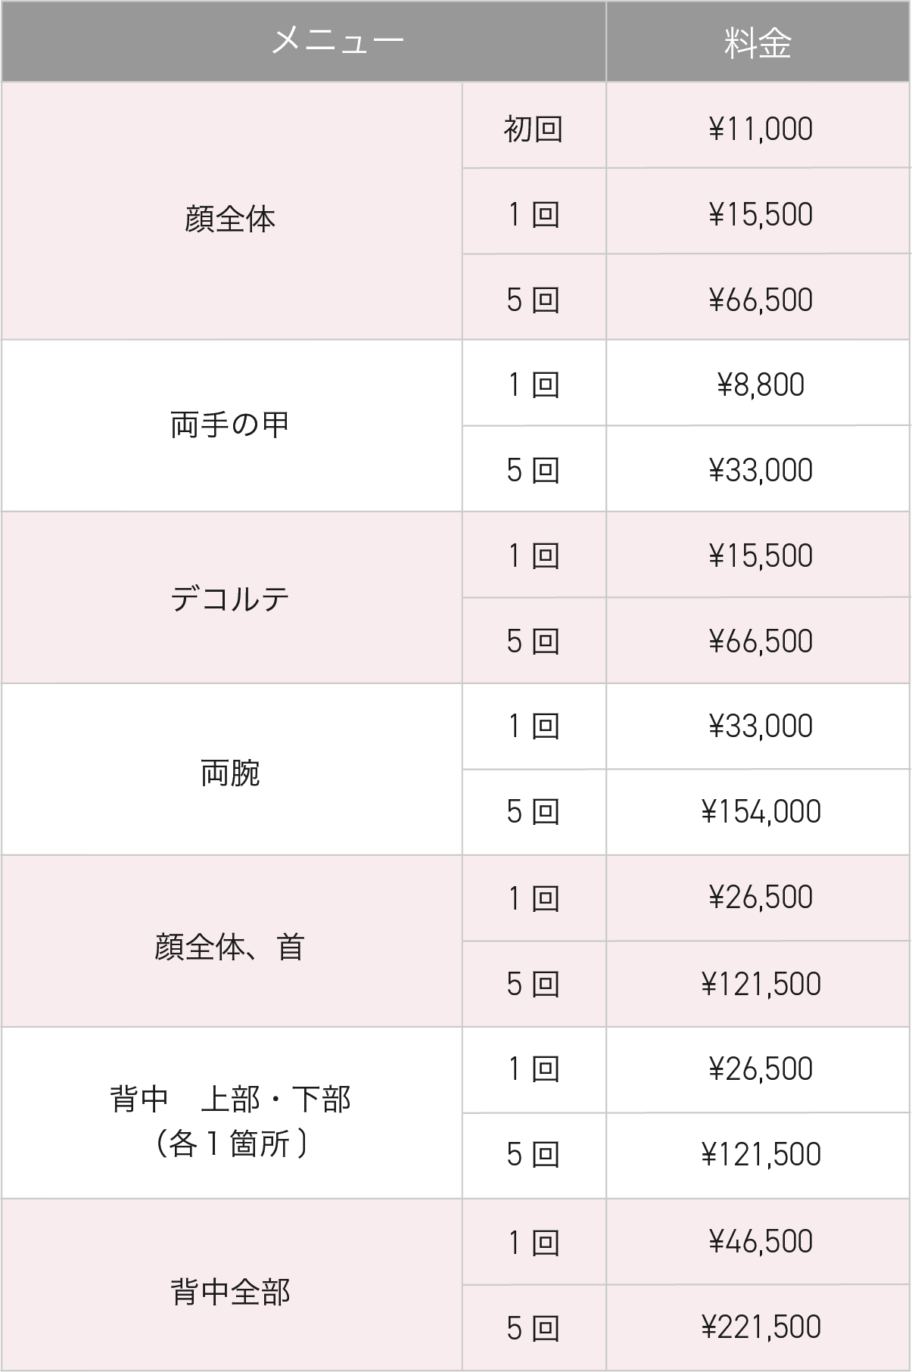The height and width of the screenshot is (1372, 912).
Task: Click the 料金 column header
Action: (x=758, y=41)
